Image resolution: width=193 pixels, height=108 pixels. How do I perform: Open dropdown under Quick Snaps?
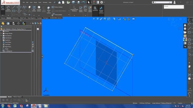[85, 15]
